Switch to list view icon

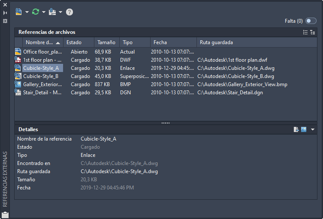click(305, 32)
